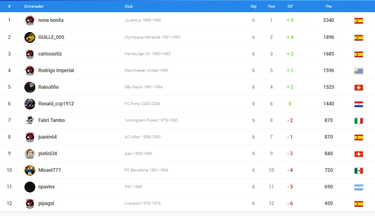
Task: Open juanin64 manager name link
Action: [x=48, y=137]
